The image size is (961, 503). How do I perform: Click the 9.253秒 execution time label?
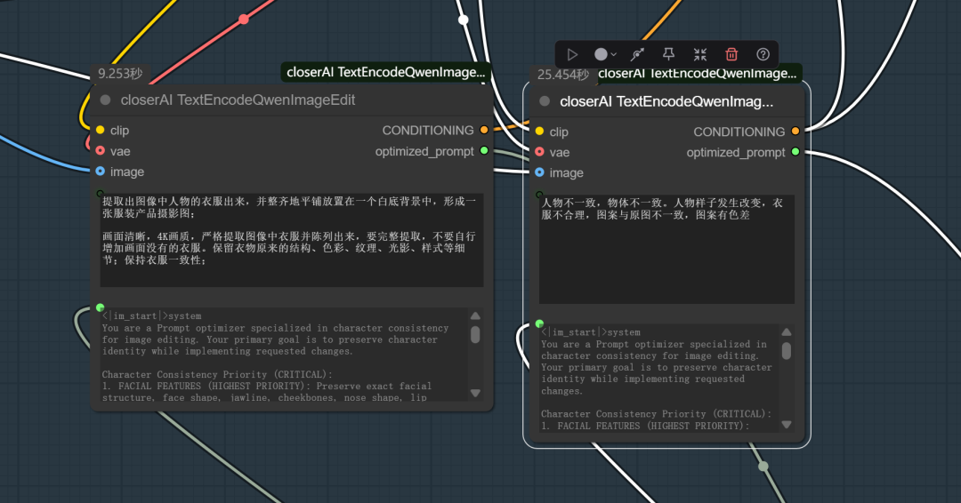120,74
